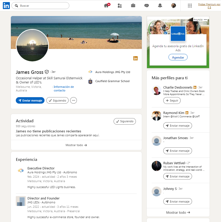Follow the Probar Premium por 0 $ link
The height and width of the screenshot is (222, 221).
click(x=209, y=6)
